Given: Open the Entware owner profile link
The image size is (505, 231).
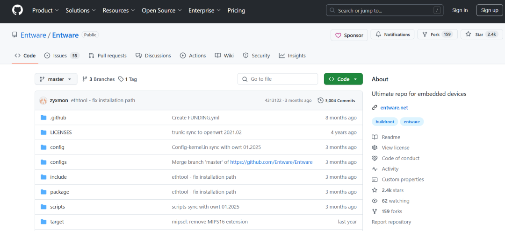Looking at the screenshot, I should click(33, 35).
